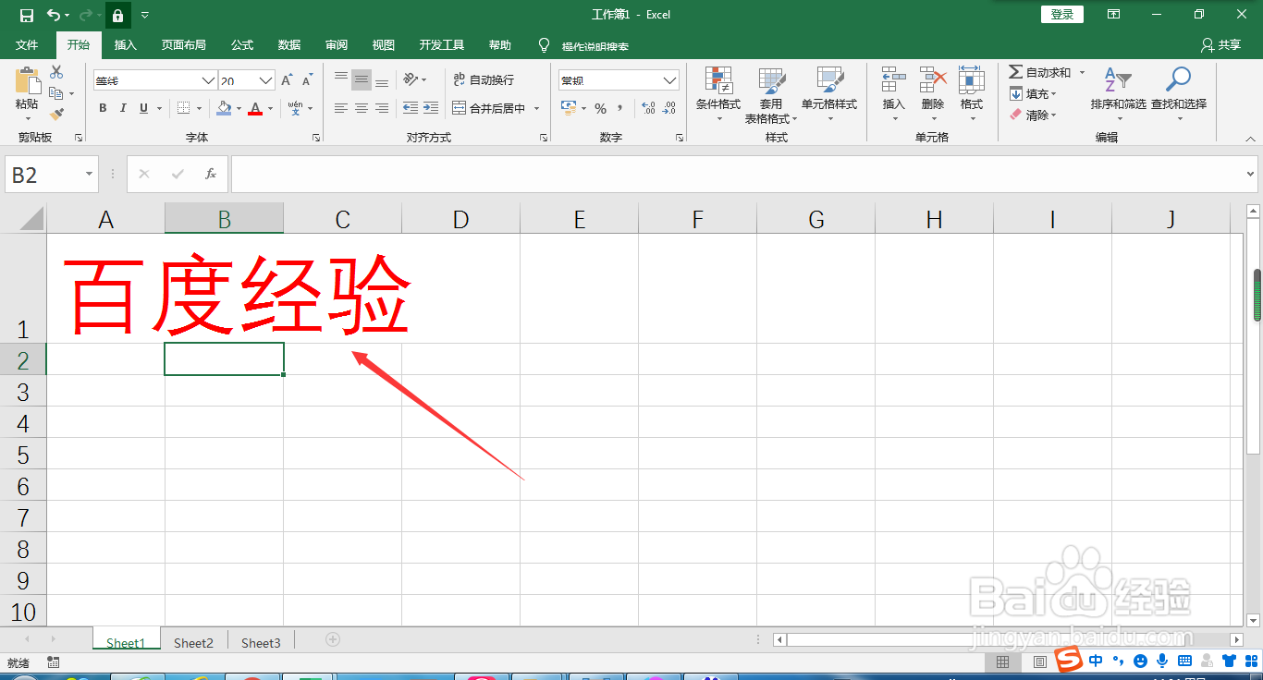Image resolution: width=1263 pixels, height=680 pixels.
Task: Click AutoSum (自动求和)
Action: click(1039, 72)
